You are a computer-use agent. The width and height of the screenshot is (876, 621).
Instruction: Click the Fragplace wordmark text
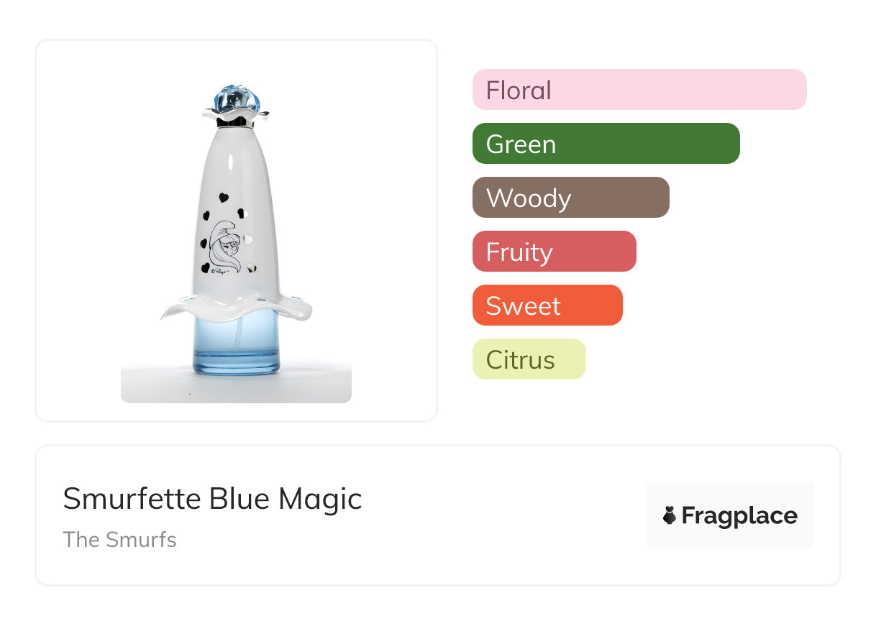pos(739,515)
